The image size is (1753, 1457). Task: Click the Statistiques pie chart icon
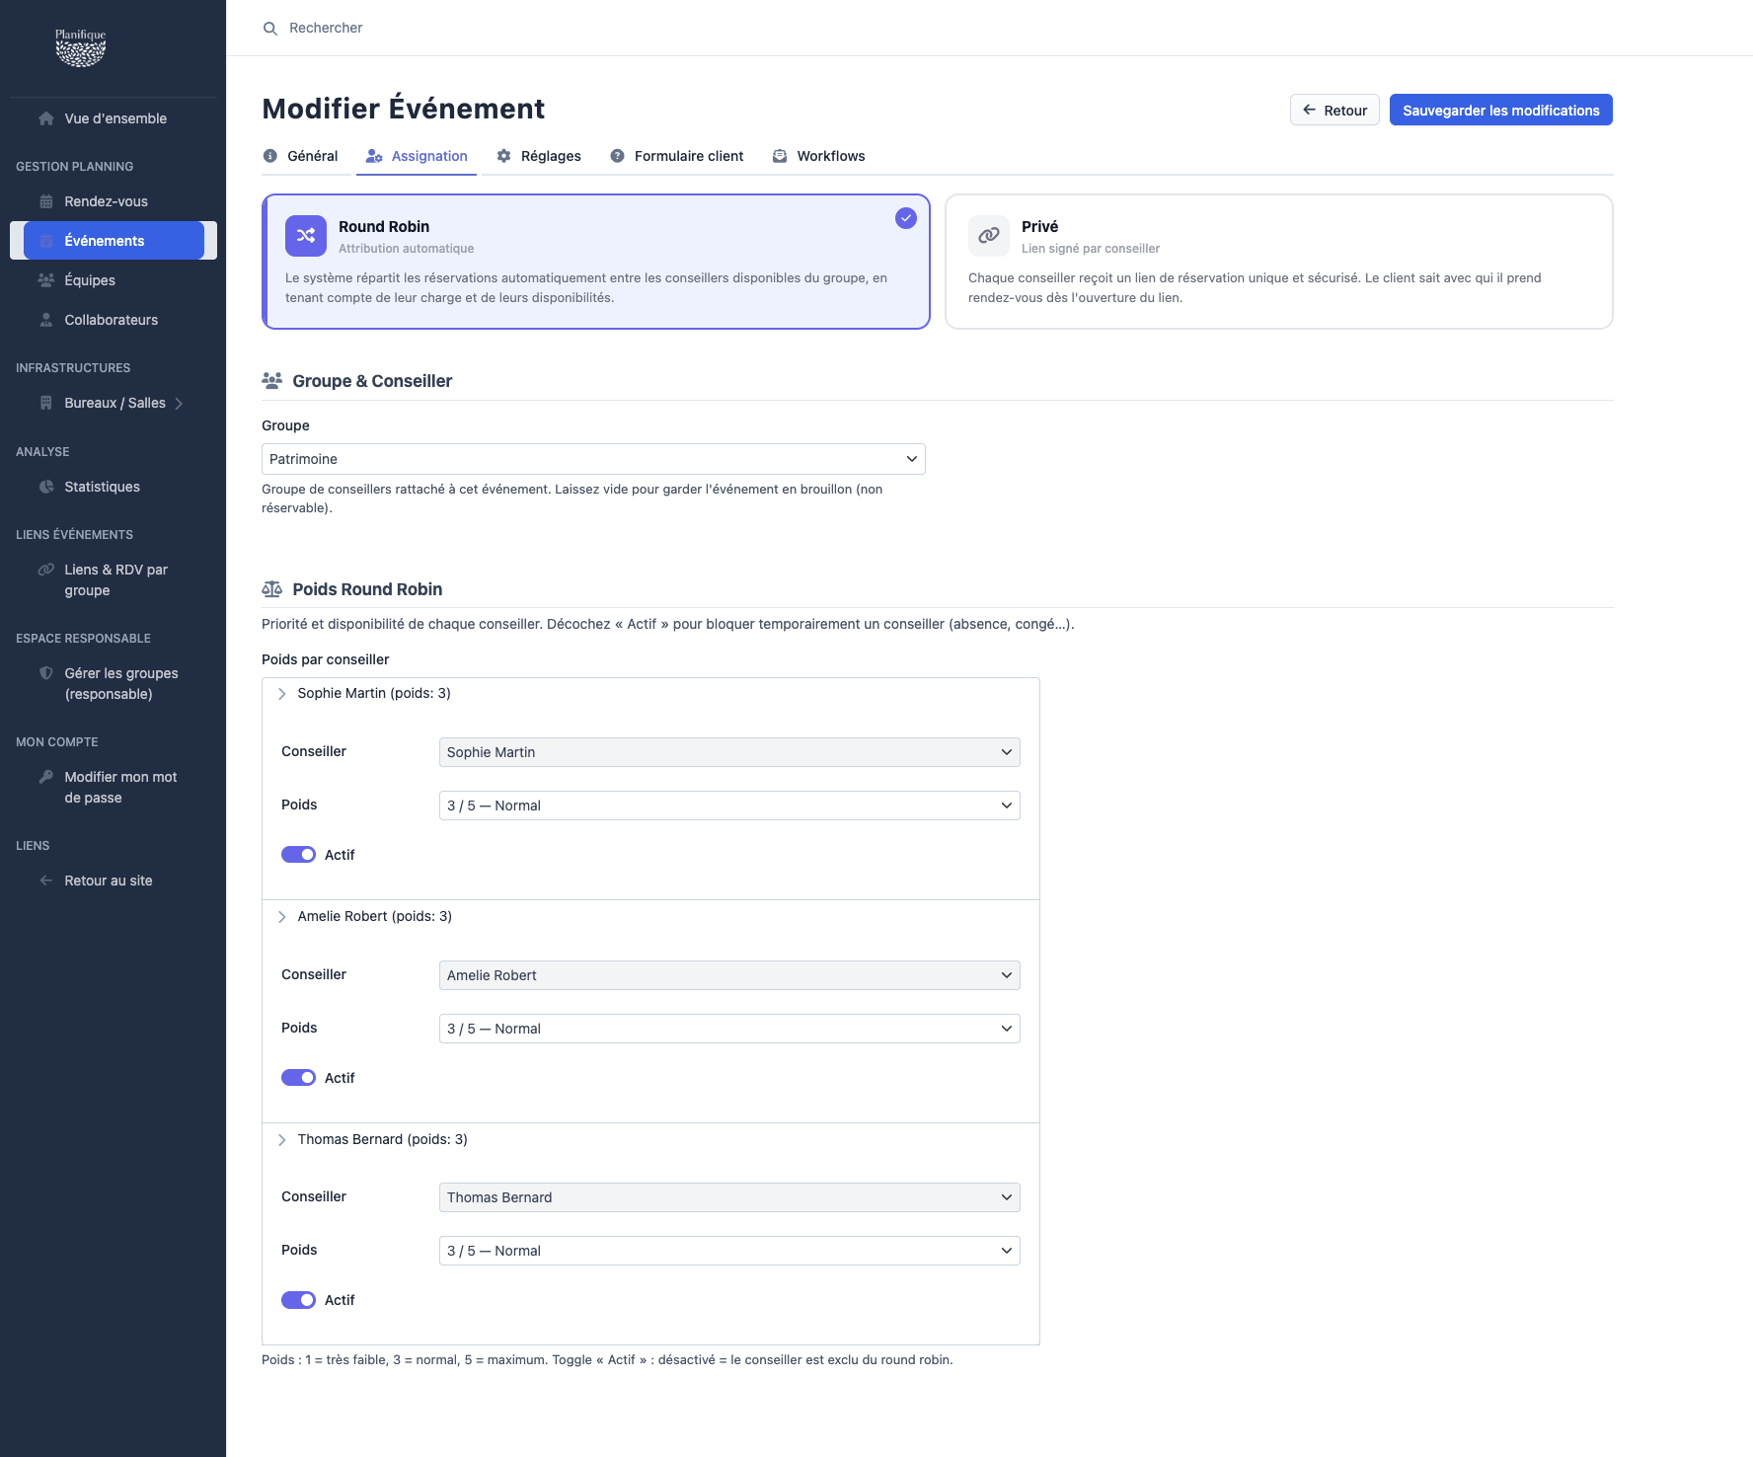(46, 487)
